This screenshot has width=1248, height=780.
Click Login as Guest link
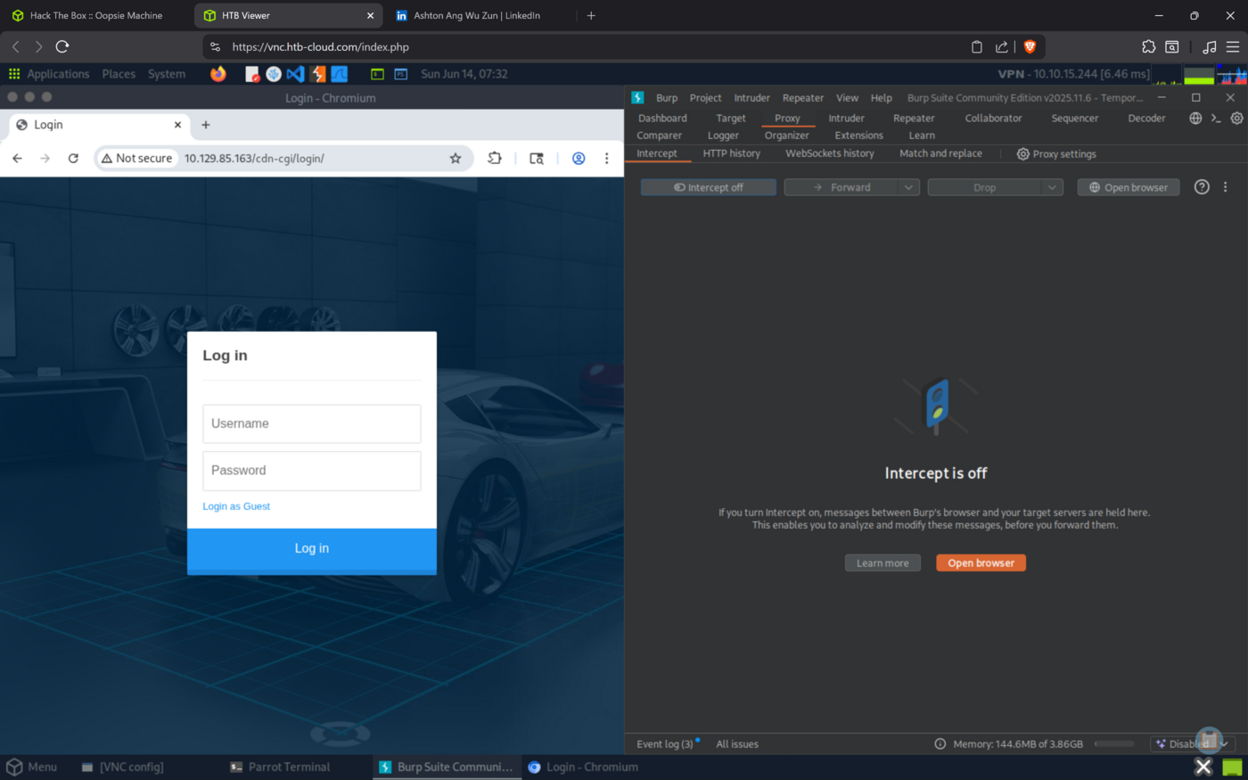pyautogui.click(x=236, y=506)
